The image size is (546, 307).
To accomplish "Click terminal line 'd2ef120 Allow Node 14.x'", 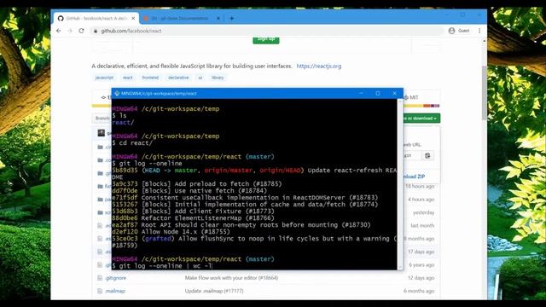I will 171,231.
